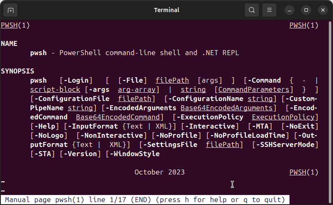
Task: Click the -ExecutionPolicy option
Action: 210,117
